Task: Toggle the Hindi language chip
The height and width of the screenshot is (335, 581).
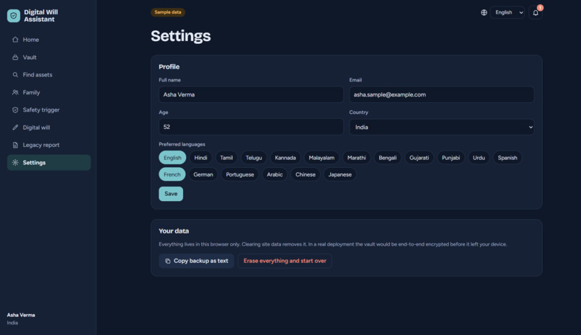Action: pos(201,158)
